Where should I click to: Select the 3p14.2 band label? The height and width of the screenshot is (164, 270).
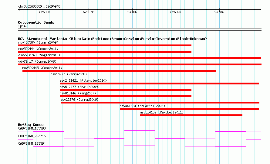(x=24, y=26)
